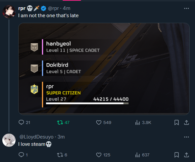Retweet LloydDesuyo's reply
Screen dimensions: 195x162
(x=62, y=155)
